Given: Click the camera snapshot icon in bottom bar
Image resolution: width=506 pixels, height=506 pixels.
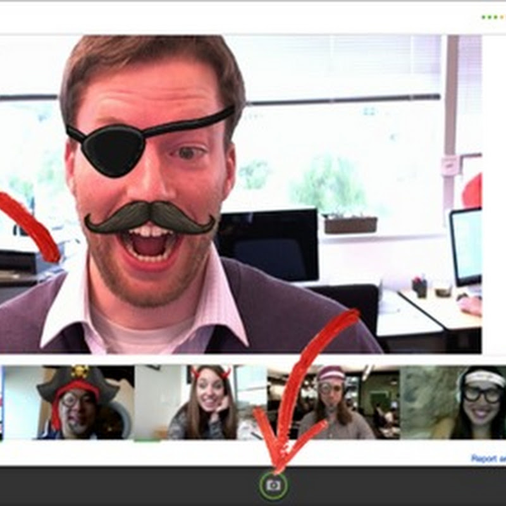Looking at the screenshot, I should tap(273, 485).
